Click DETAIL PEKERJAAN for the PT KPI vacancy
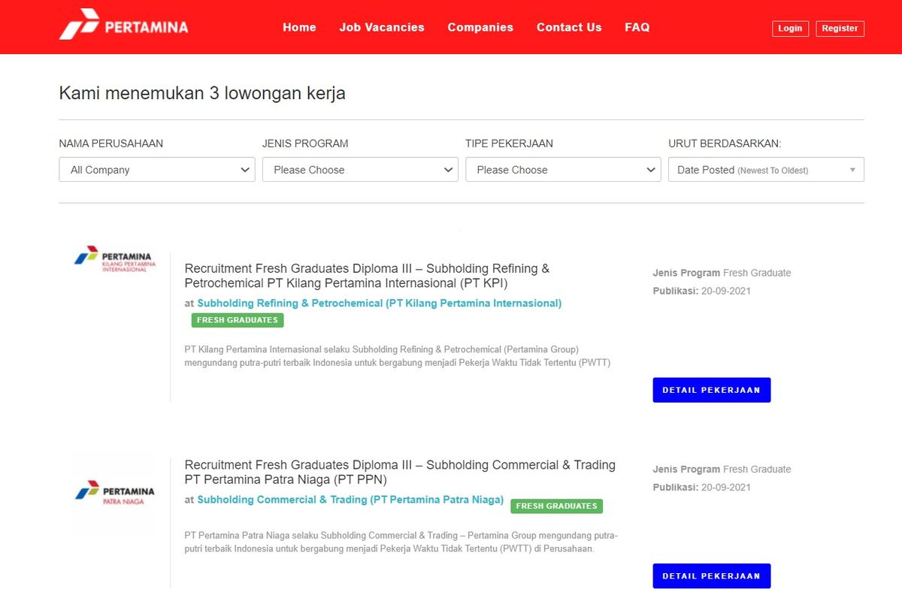Screen dimensions: 902x601 (711, 389)
